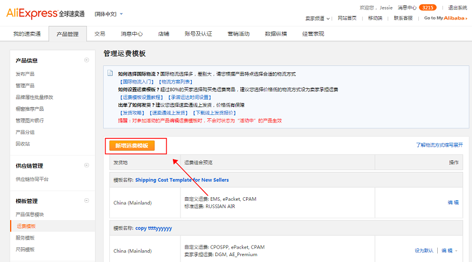Open 网站首页 link

(x=347, y=18)
